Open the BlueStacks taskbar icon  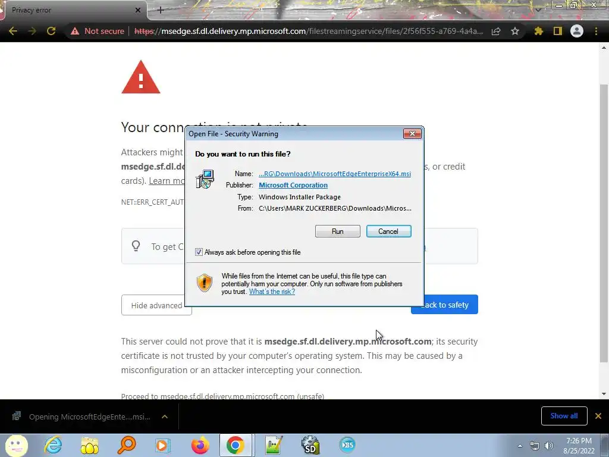(x=347, y=445)
